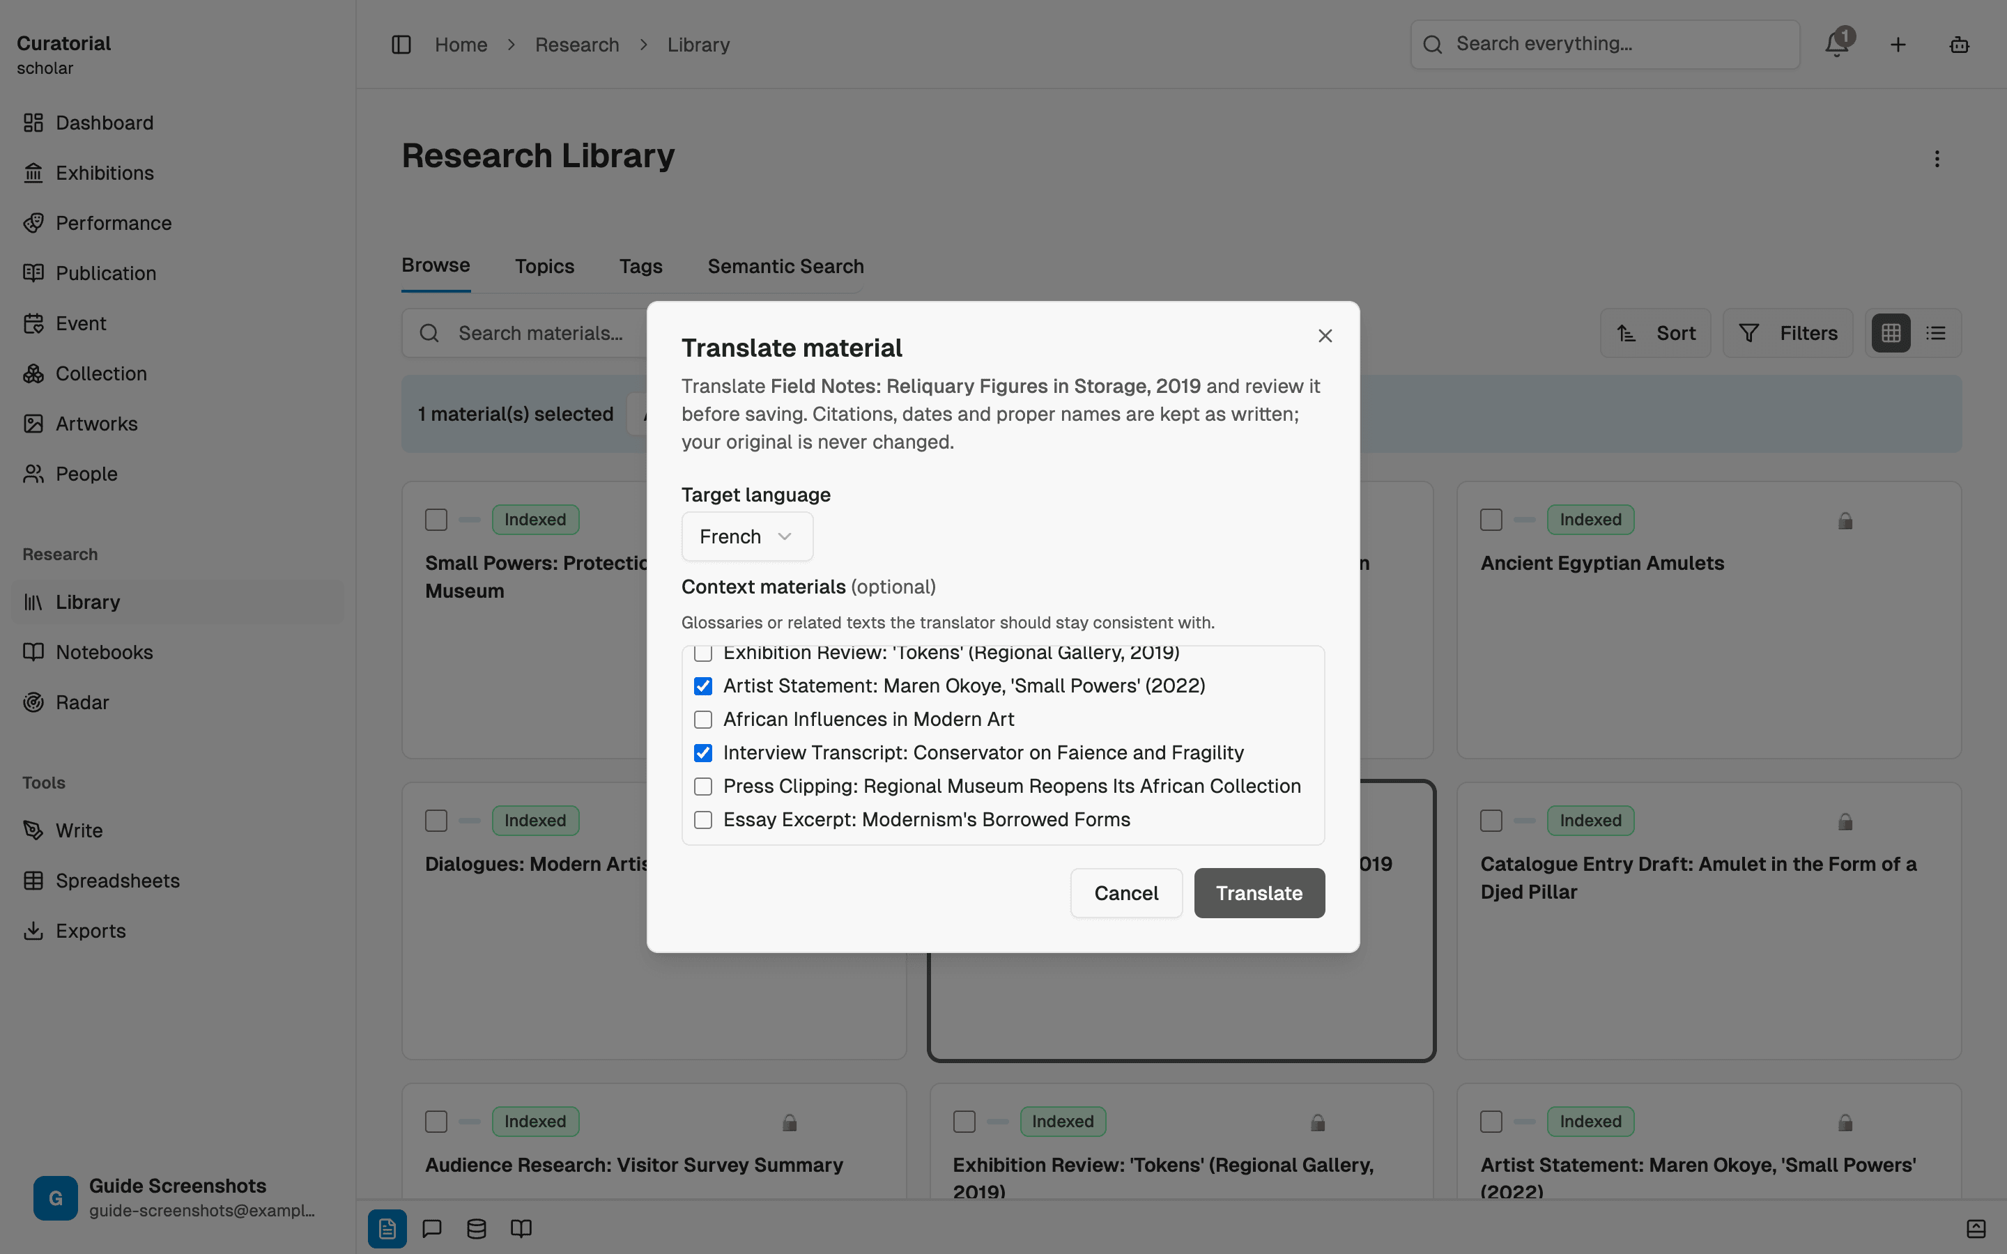Open the database icon in bottom bar
This screenshot has height=1254, width=2007.
pos(476,1228)
